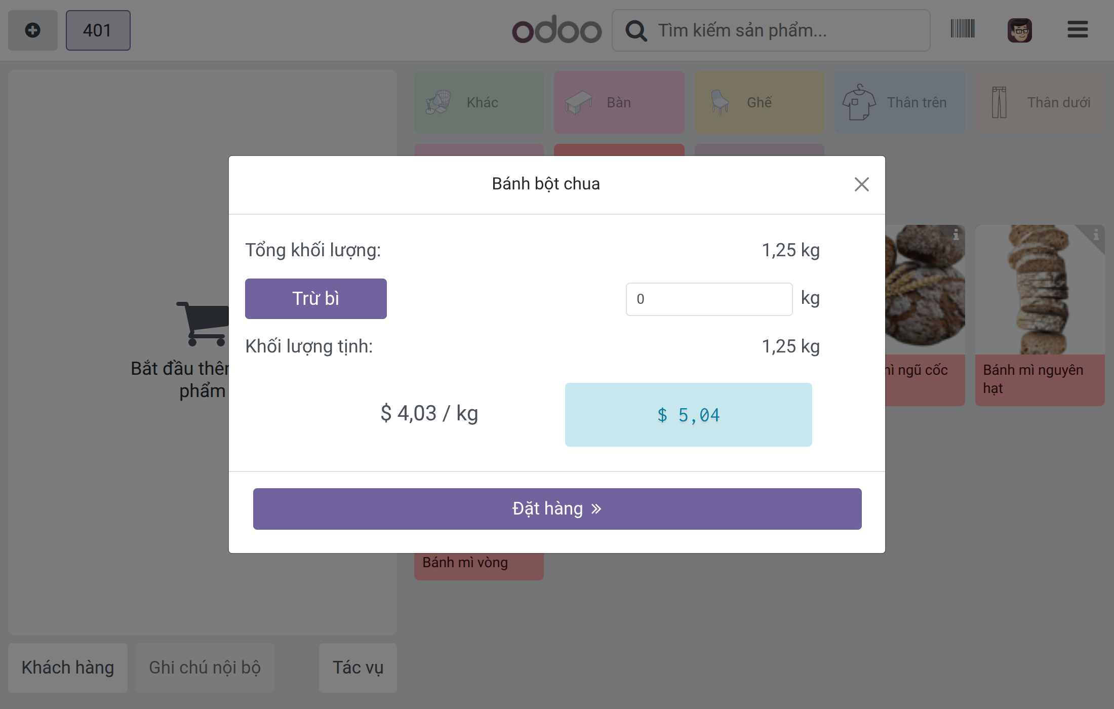Select the Khác category icon
Screen dimensions: 1114x709
pyautogui.click(x=438, y=102)
